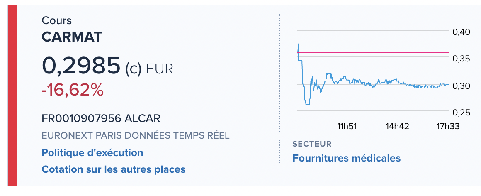Select the 0,2985 share price value
The height and width of the screenshot is (196, 481).
tap(81, 66)
